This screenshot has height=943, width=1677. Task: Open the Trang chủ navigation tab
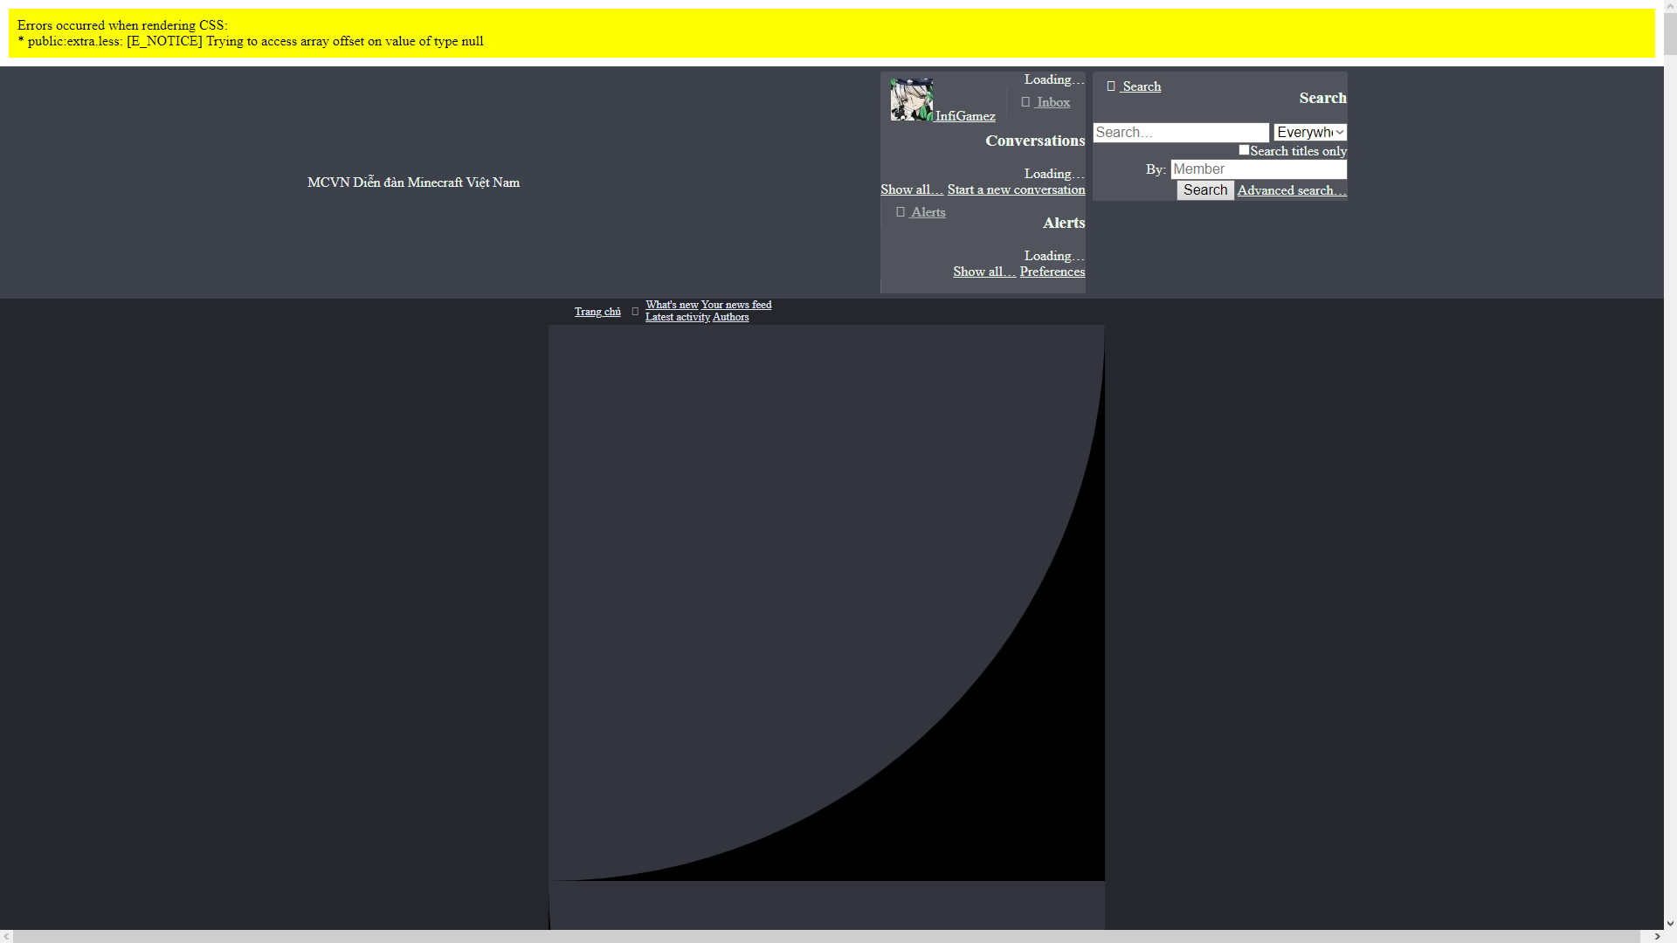(x=597, y=312)
